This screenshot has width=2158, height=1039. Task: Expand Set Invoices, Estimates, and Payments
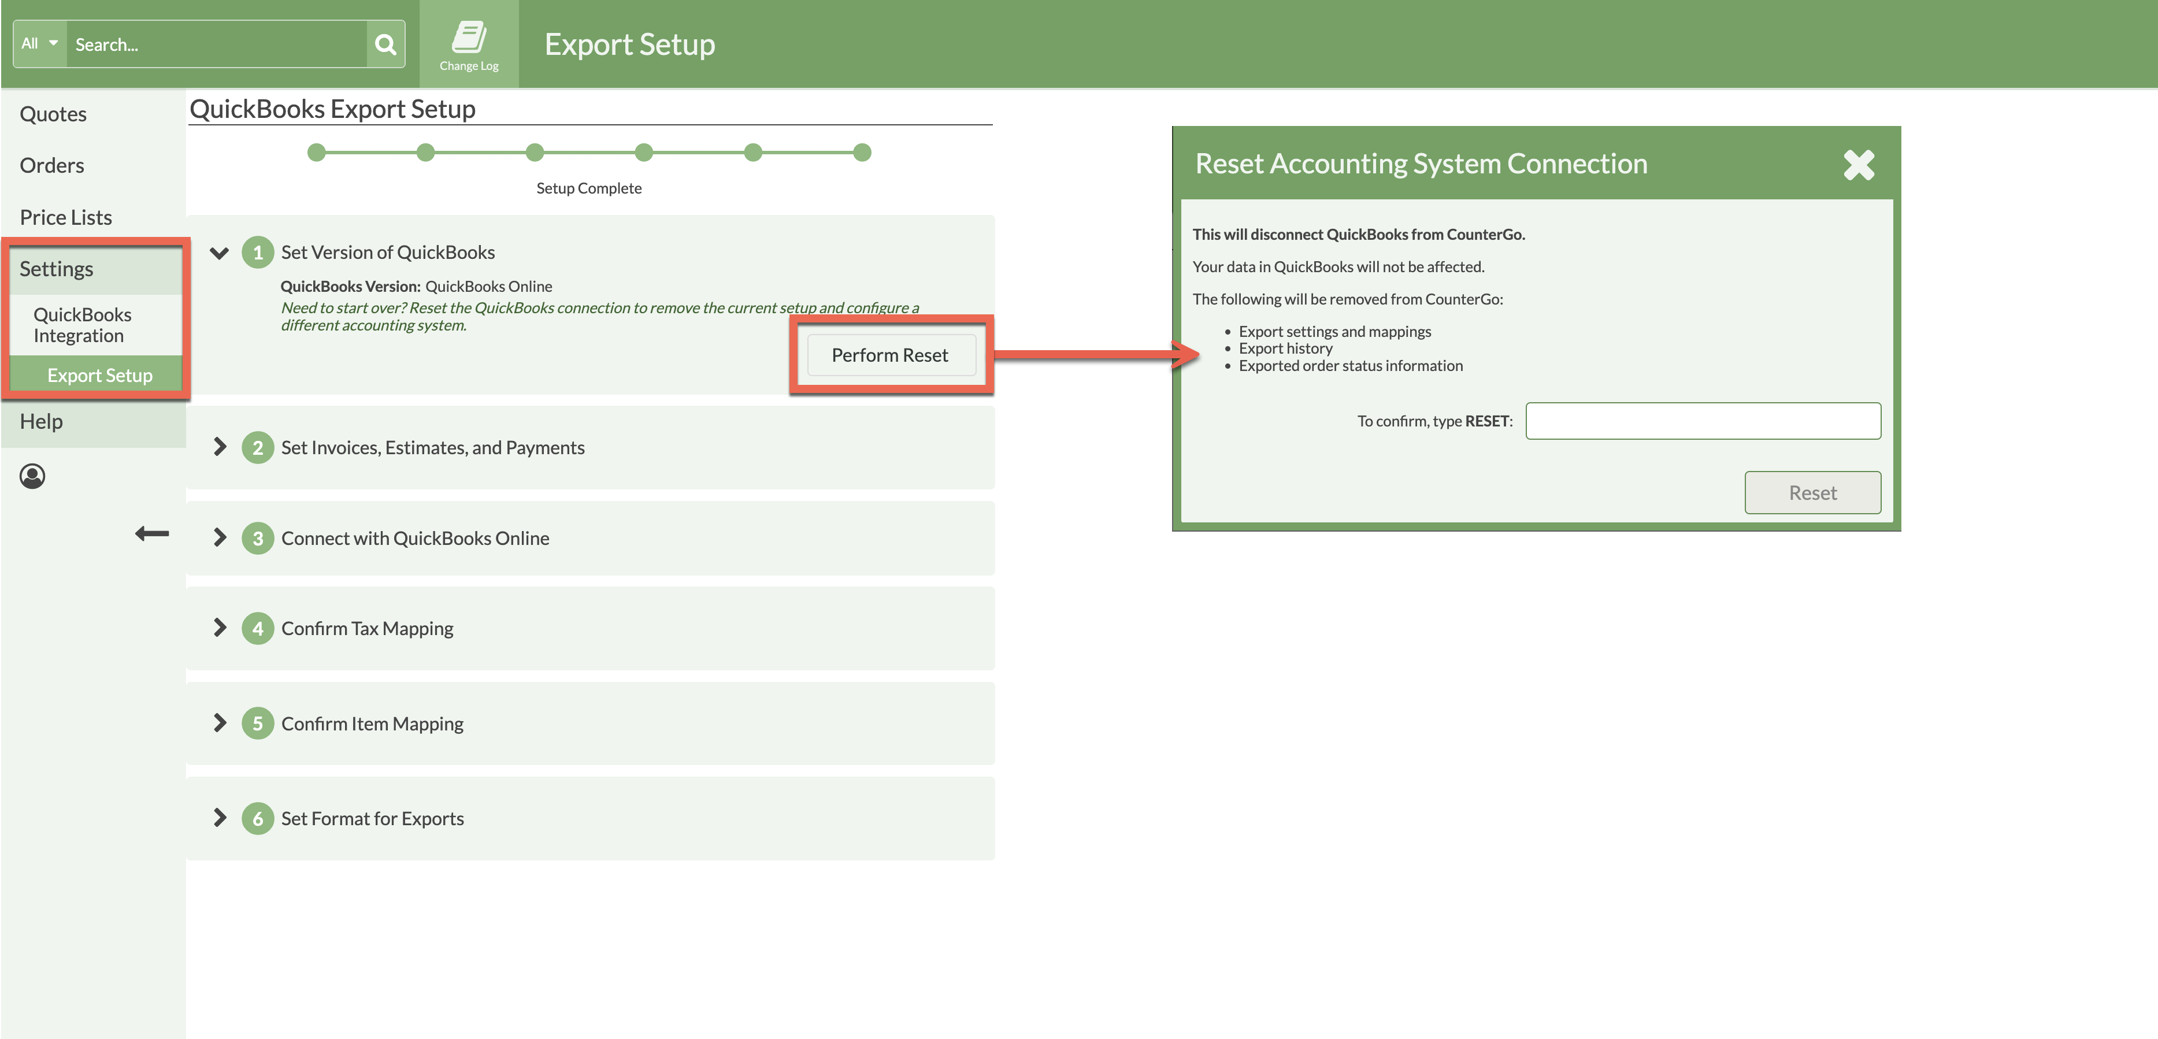220,447
